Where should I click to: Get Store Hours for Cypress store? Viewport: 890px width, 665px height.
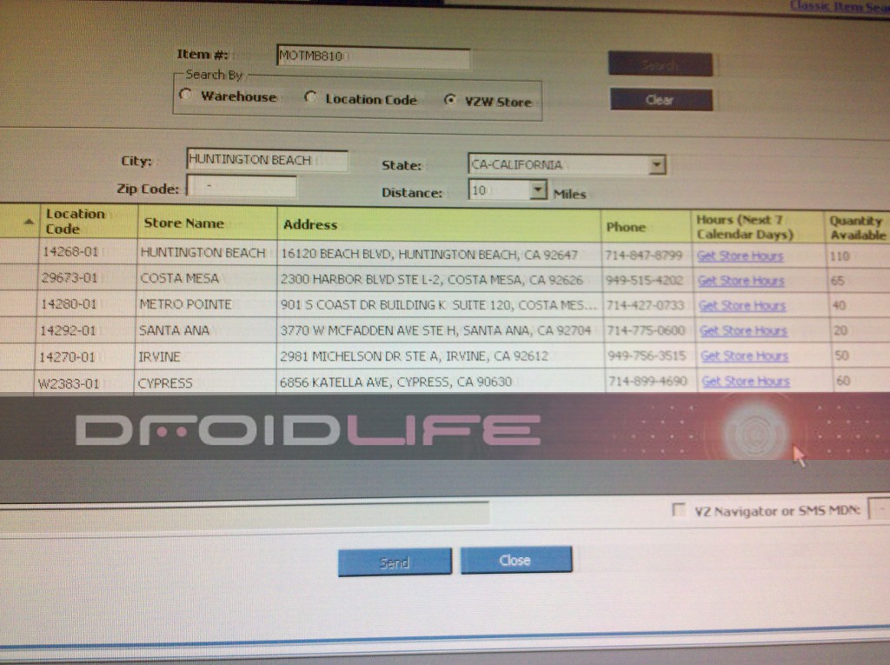[745, 382]
